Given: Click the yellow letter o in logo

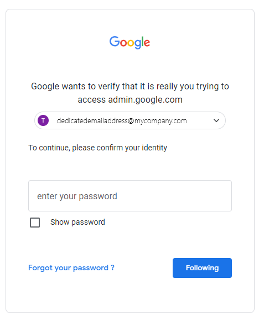Looking at the screenshot, I should coord(131,43).
